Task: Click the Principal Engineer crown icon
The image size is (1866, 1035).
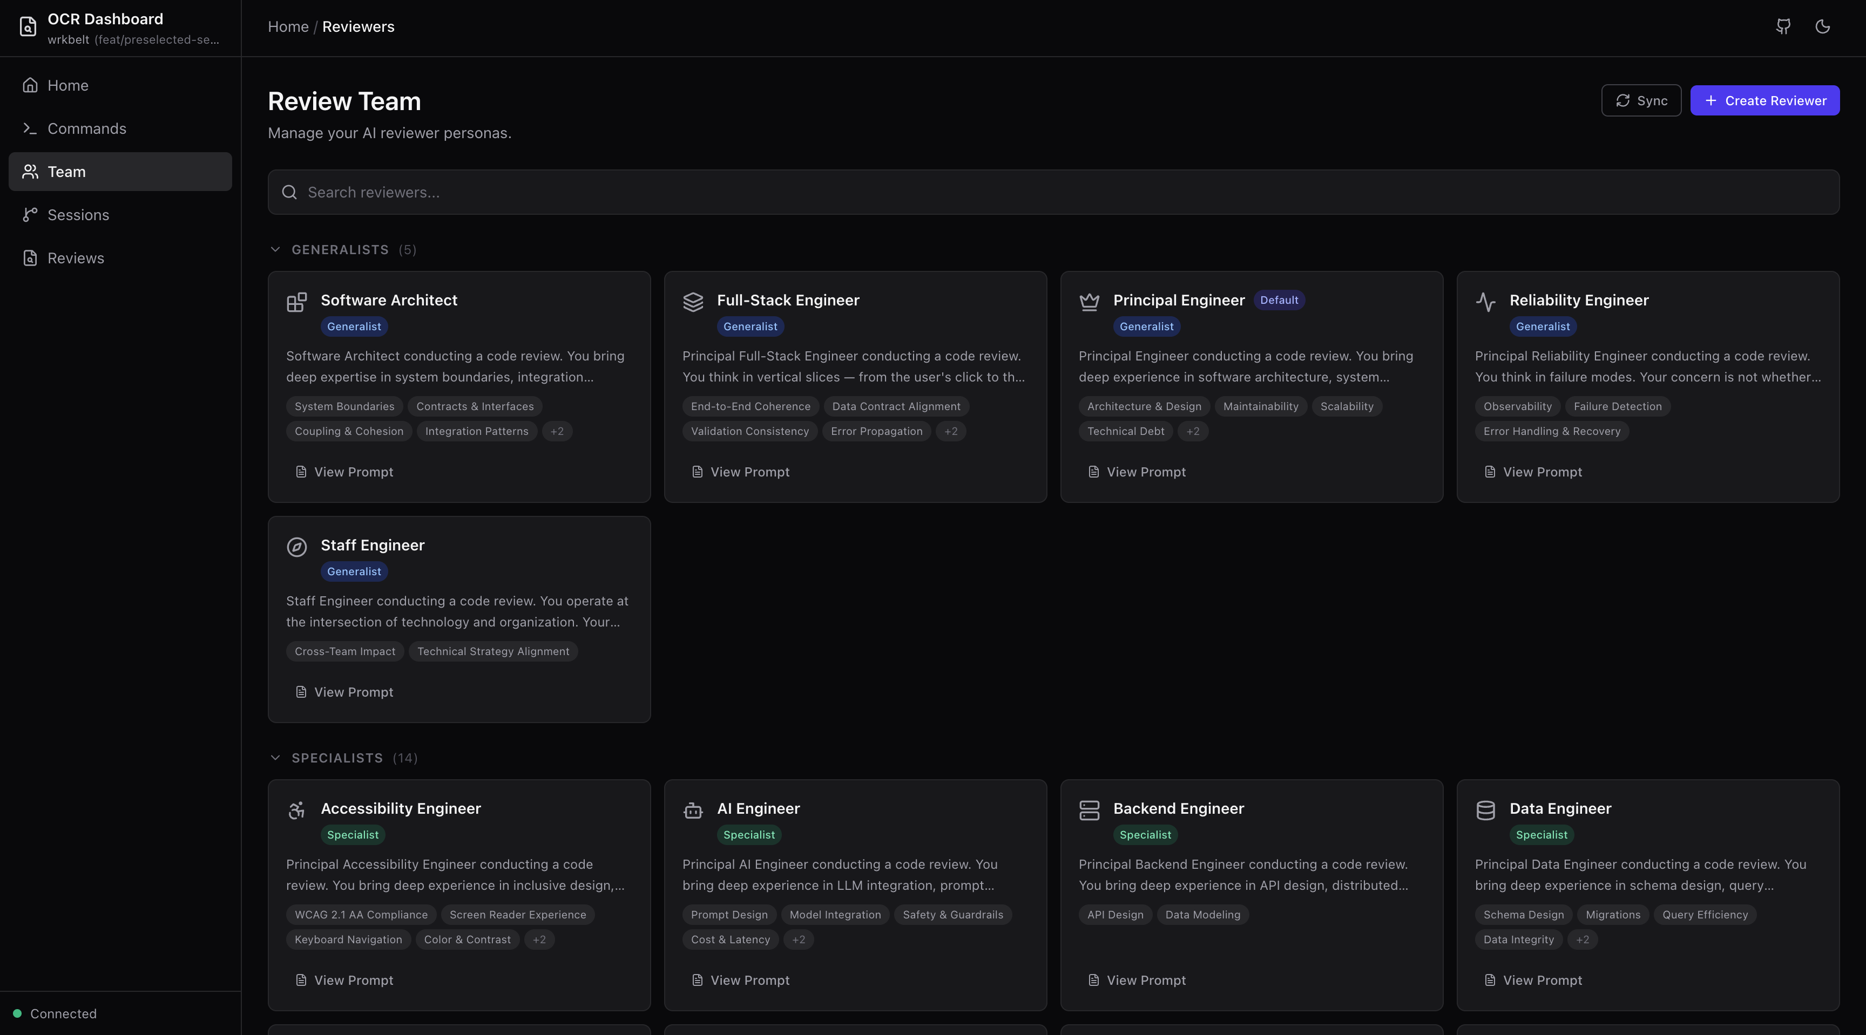Action: click(x=1088, y=302)
